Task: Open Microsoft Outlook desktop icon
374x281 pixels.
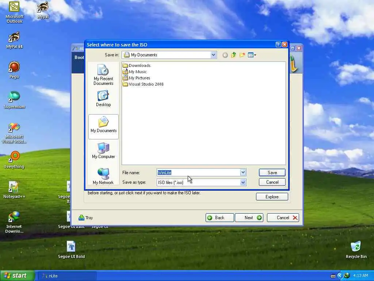Action: click(x=14, y=12)
